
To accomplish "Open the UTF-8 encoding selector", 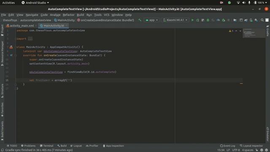I will (x=236, y=150).
